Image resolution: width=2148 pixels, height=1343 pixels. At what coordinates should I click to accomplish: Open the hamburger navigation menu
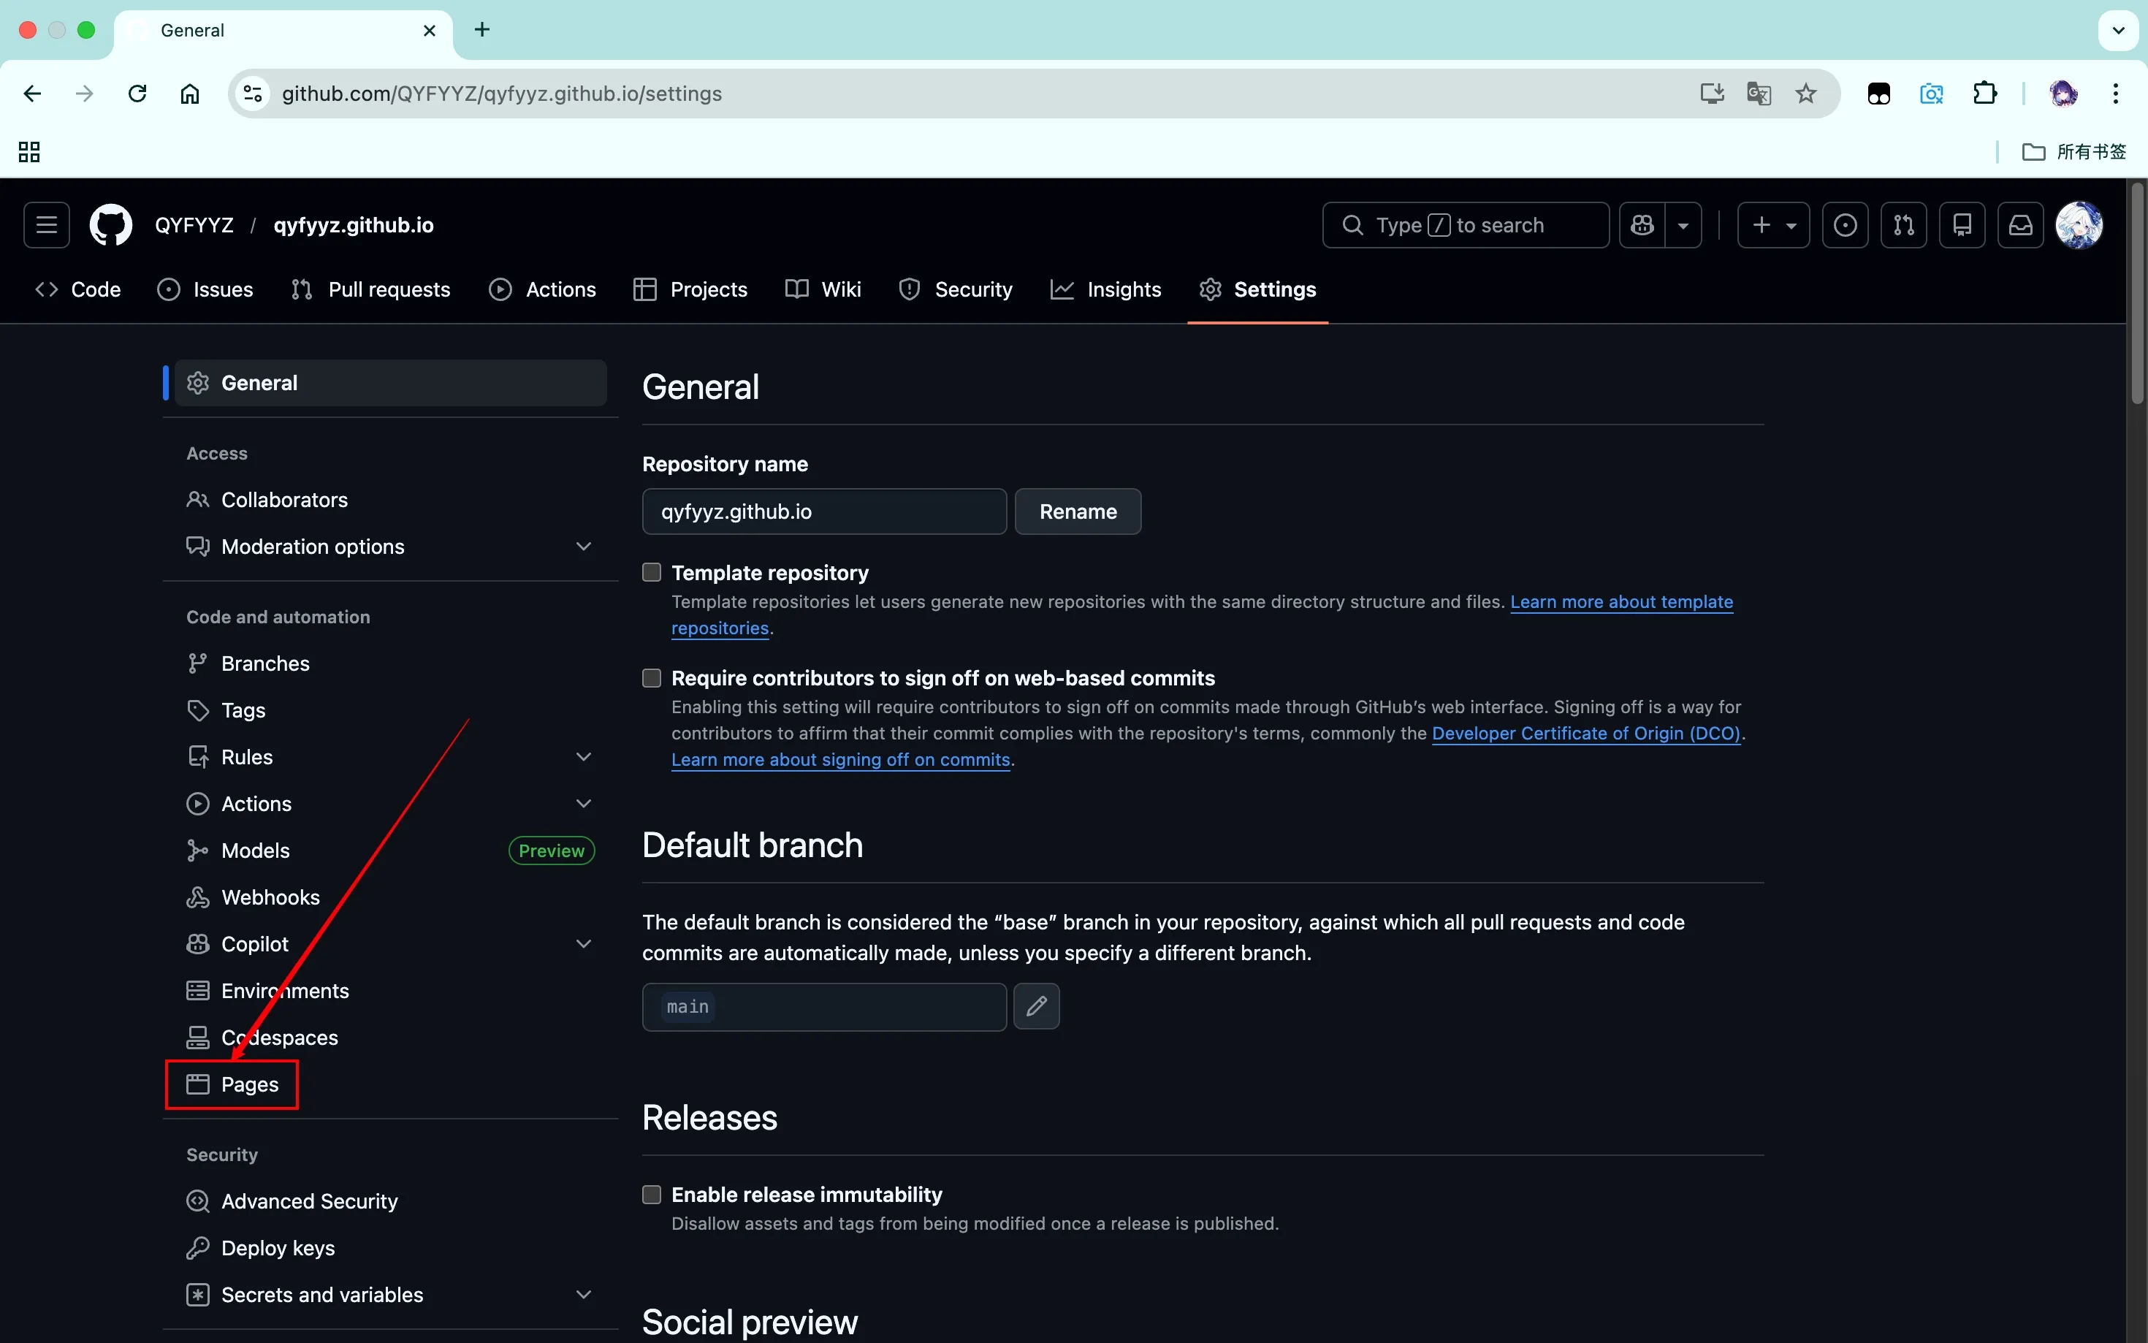46,226
